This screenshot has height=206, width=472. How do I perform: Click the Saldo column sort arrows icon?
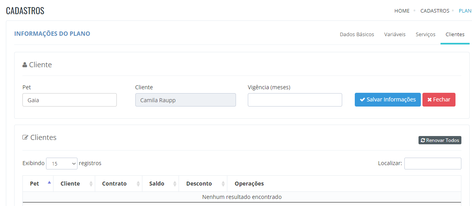point(175,184)
